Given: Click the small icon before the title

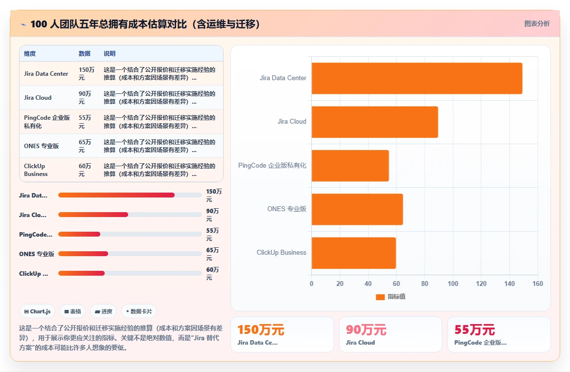Looking at the screenshot, I should pyautogui.click(x=23, y=25).
